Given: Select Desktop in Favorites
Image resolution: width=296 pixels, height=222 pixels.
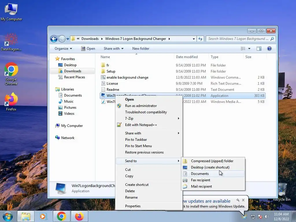Looking at the screenshot, I should pyautogui.click(x=70, y=65).
